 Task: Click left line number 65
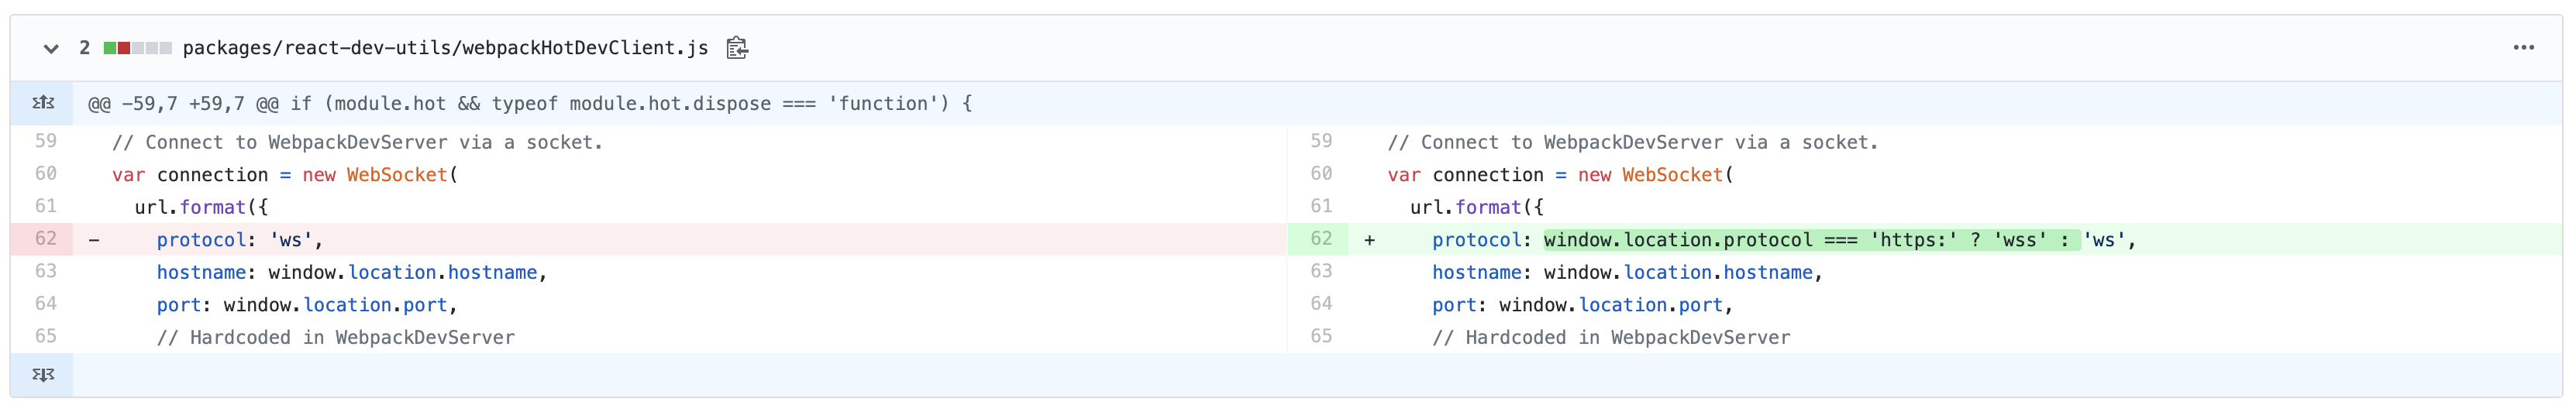click(x=46, y=336)
